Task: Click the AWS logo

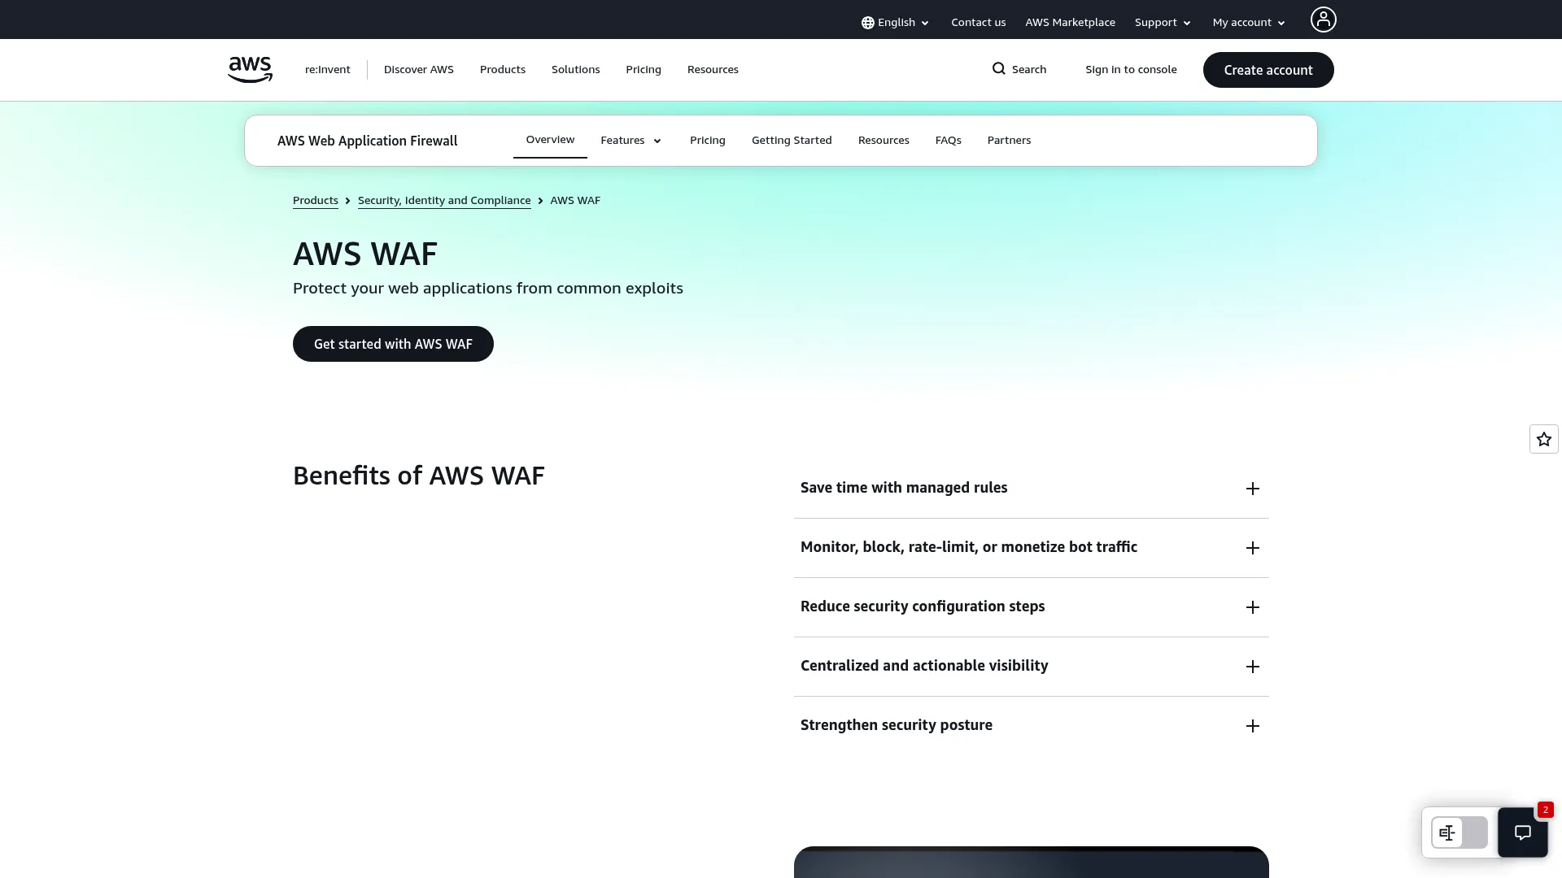Action: (250, 70)
